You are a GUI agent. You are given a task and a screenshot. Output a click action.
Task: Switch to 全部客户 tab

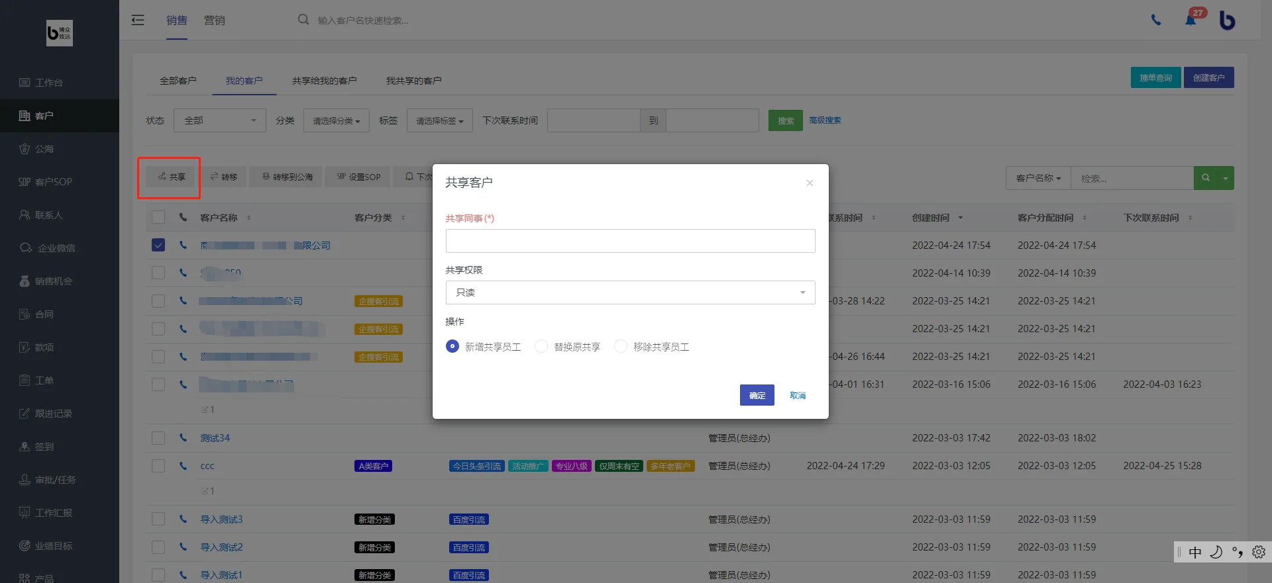tap(178, 81)
